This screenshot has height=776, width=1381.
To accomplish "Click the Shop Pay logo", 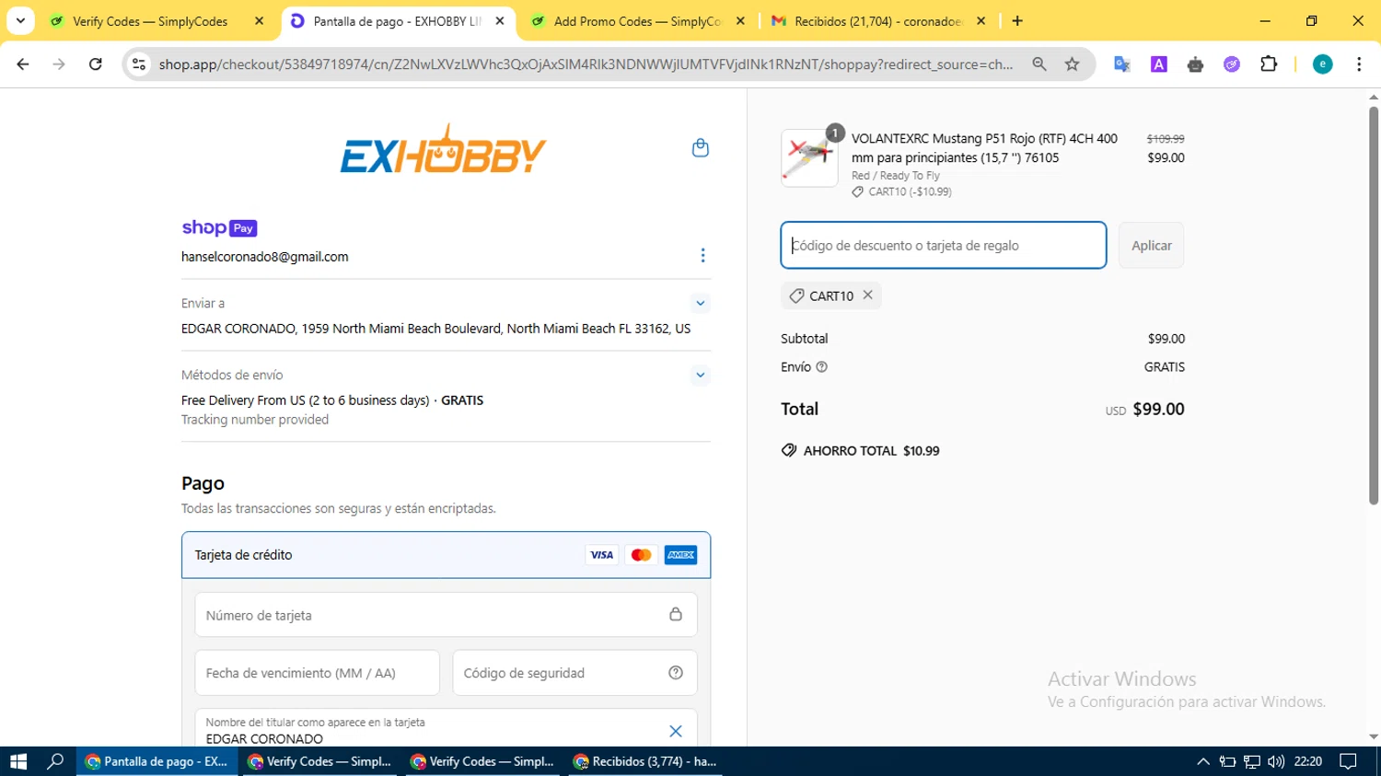I will pos(219,227).
